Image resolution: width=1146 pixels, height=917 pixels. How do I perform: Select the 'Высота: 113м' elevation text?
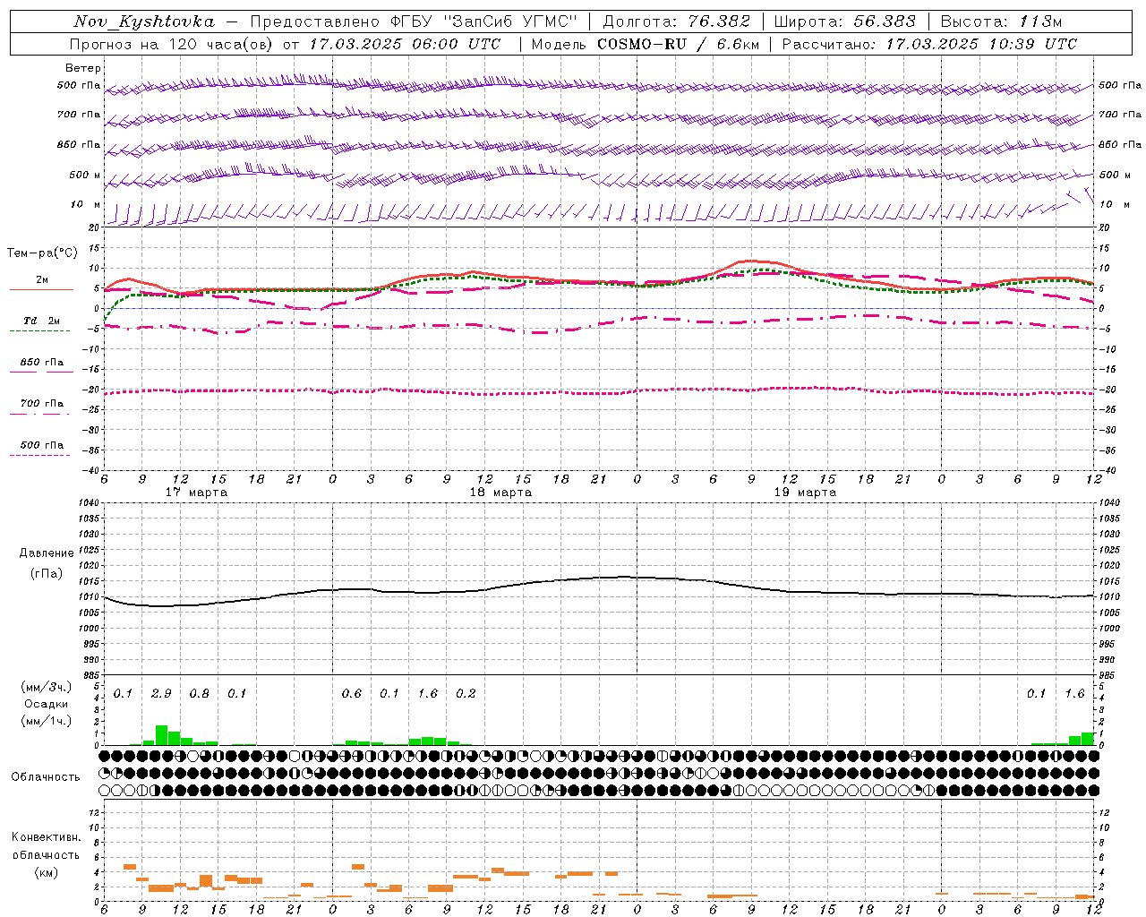tap(1000, 21)
